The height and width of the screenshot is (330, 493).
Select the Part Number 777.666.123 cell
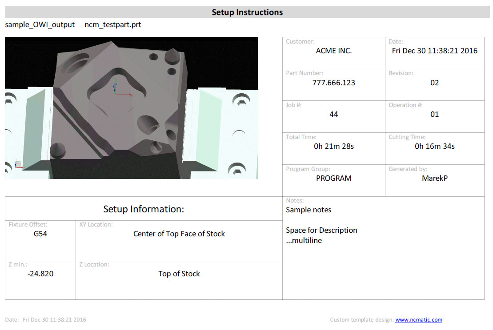(x=333, y=85)
